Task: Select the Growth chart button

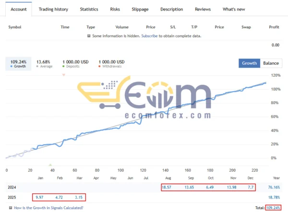Action: [x=249, y=63]
